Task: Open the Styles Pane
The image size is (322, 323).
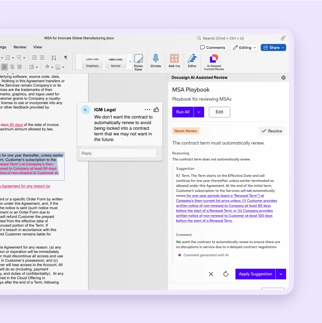Action: pyautogui.click(x=139, y=62)
